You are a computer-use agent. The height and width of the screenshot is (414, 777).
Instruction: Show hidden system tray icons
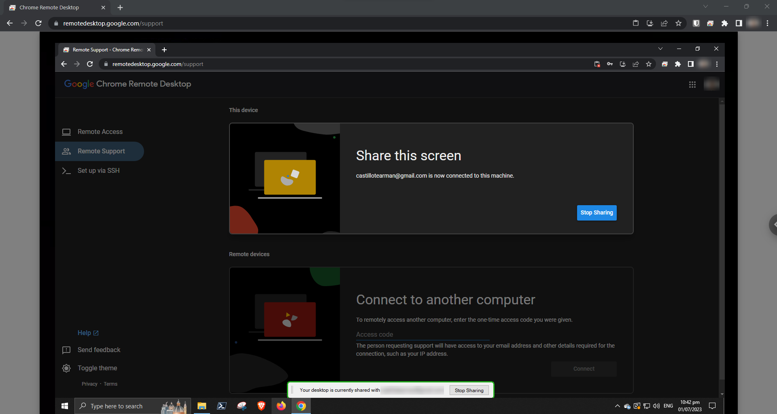[617, 406]
